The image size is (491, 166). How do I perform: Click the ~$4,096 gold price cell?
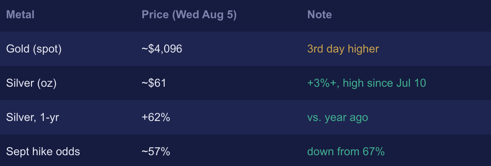[162, 49]
